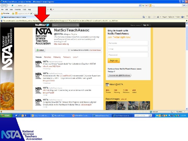Open the Valentine's Day tweet link

(51, 66)
